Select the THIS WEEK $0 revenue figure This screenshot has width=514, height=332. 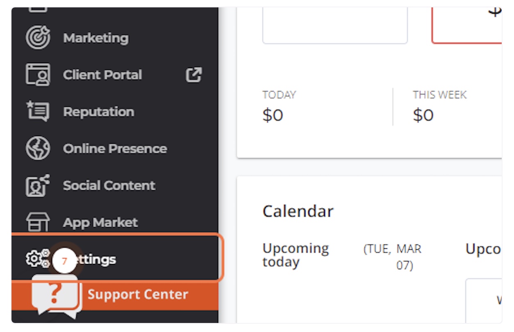[423, 115]
